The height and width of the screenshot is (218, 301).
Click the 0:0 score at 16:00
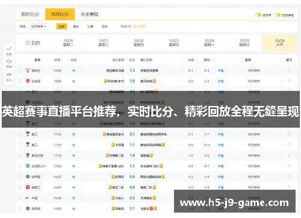coord(132,187)
